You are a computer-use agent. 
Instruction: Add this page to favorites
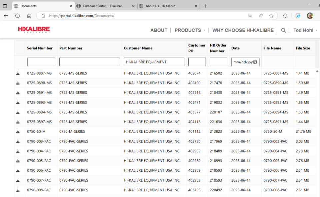(271, 16)
